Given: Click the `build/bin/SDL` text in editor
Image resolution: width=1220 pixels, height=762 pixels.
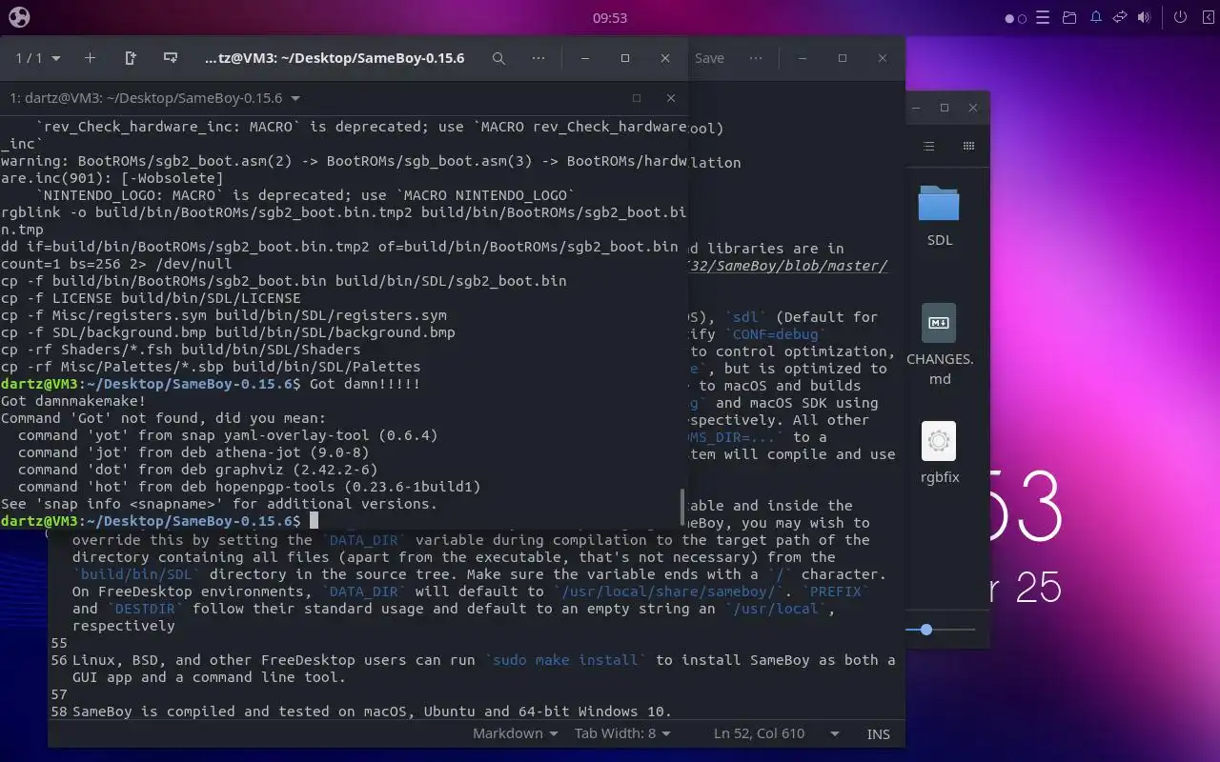Looking at the screenshot, I should [137, 574].
